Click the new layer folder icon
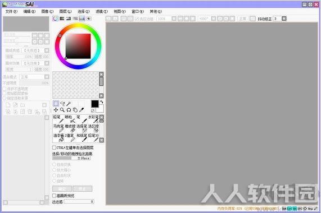The height and width of the screenshot is (213, 321). pyautogui.click(x=22, y=105)
